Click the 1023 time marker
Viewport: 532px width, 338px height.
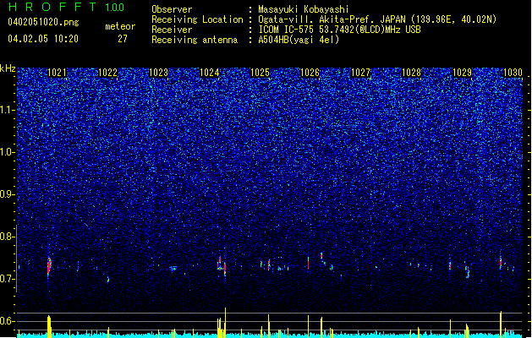click(158, 73)
